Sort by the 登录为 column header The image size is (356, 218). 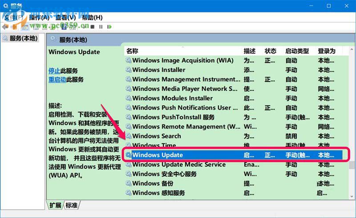(x=327, y=51)
